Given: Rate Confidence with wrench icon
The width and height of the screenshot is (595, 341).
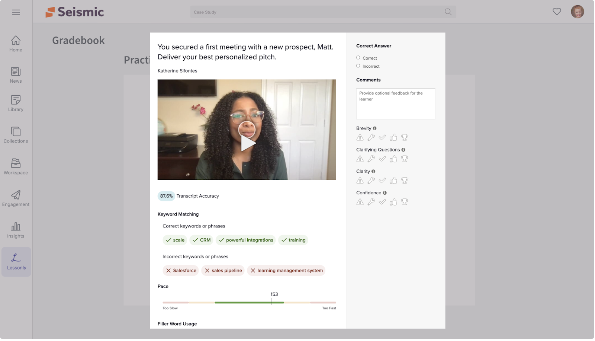Looking at the screenshot, I should pos(372,202).
